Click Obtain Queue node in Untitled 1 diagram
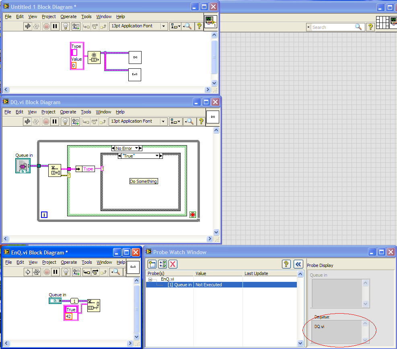This screenshot has width=397, height=349. point(94,57)
